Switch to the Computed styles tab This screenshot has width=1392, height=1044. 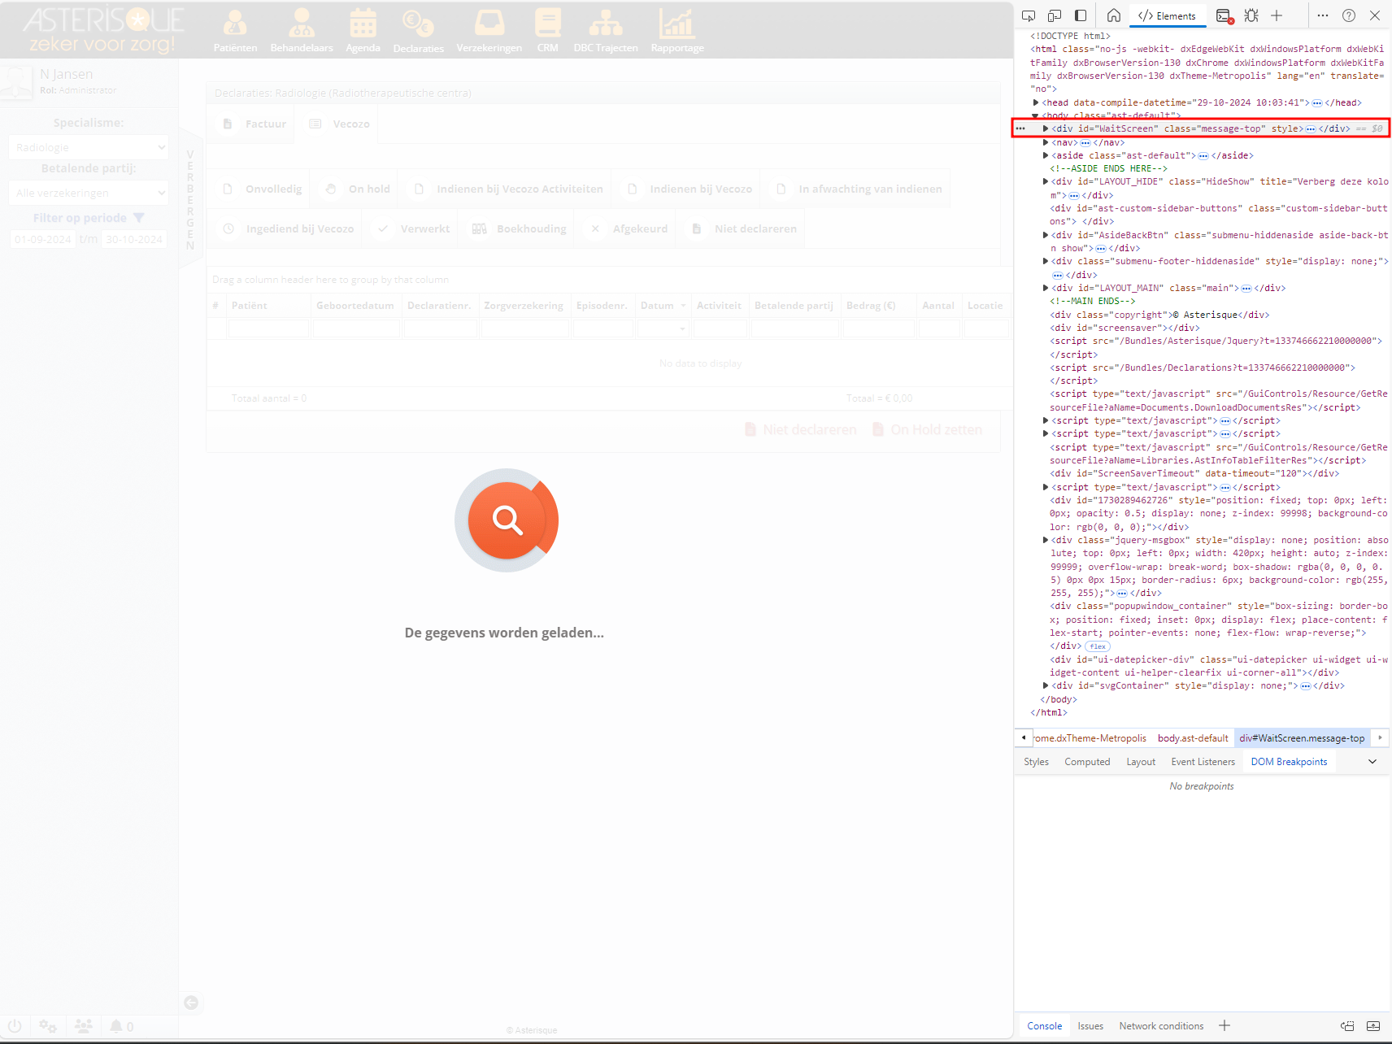pyautogui.click(x=1087, y=762)
